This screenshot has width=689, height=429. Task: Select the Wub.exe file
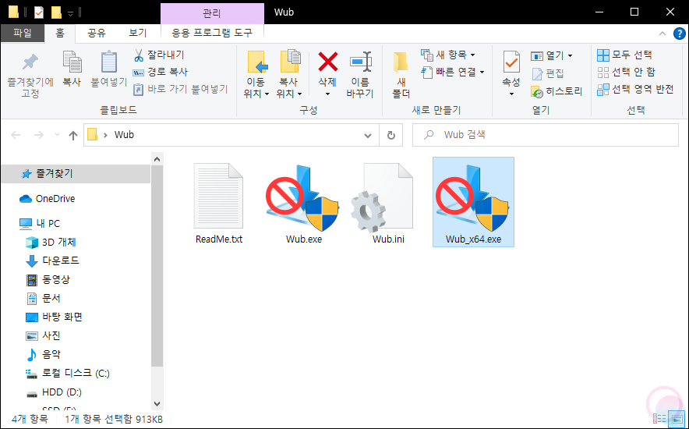tap(304, 202)
